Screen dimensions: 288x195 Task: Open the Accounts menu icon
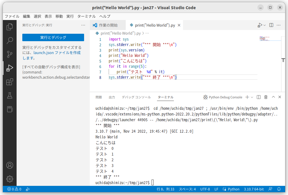(x=9, y=165)
